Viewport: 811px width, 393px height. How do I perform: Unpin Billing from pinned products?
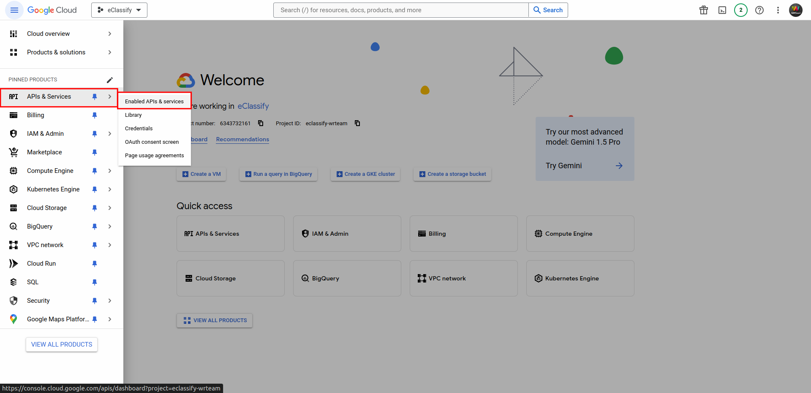pyautogui.click(x=95, y=115)
